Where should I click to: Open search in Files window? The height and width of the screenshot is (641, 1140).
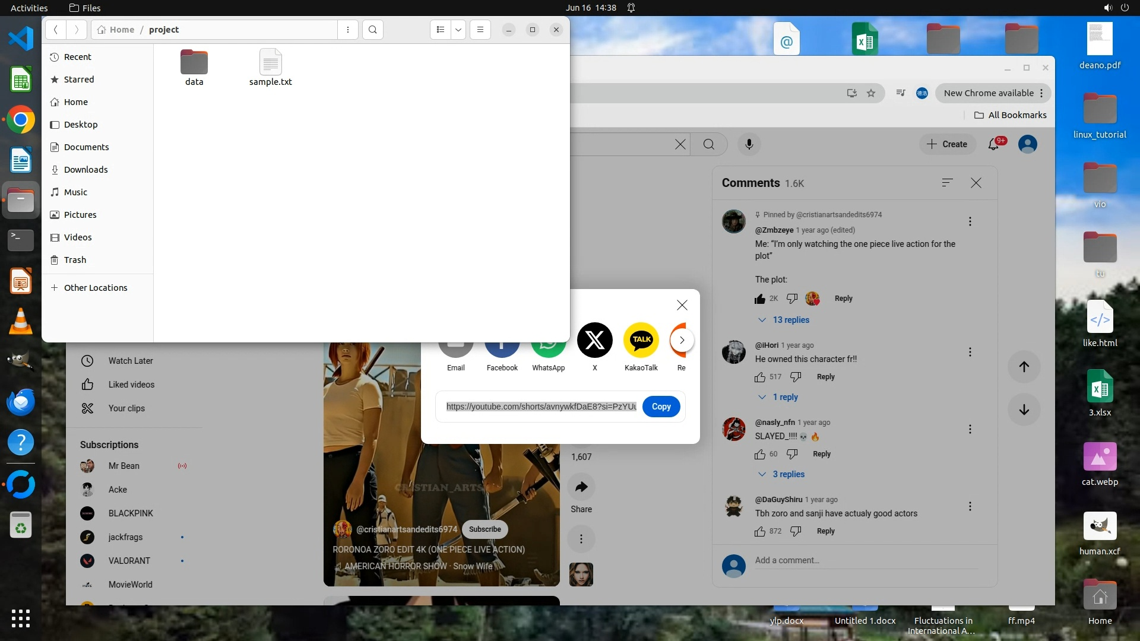[372, 30]
